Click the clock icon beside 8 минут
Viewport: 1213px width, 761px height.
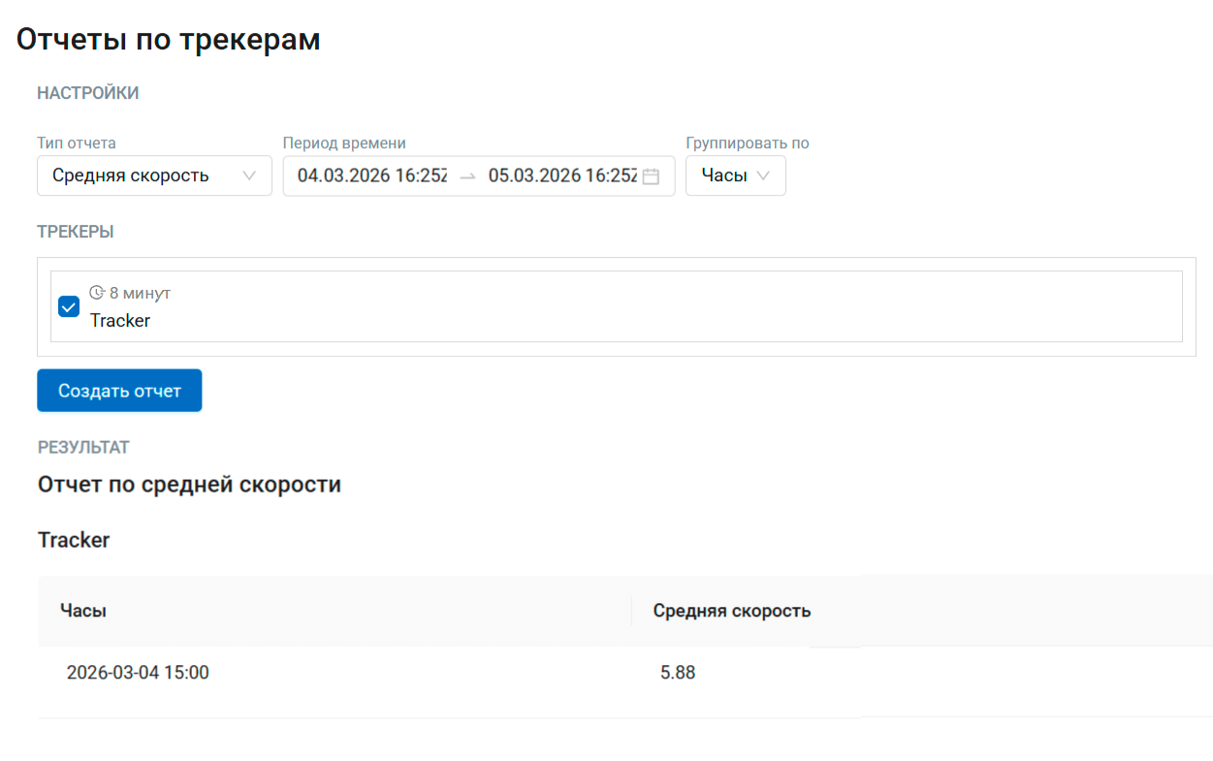[x=97, y=293]
